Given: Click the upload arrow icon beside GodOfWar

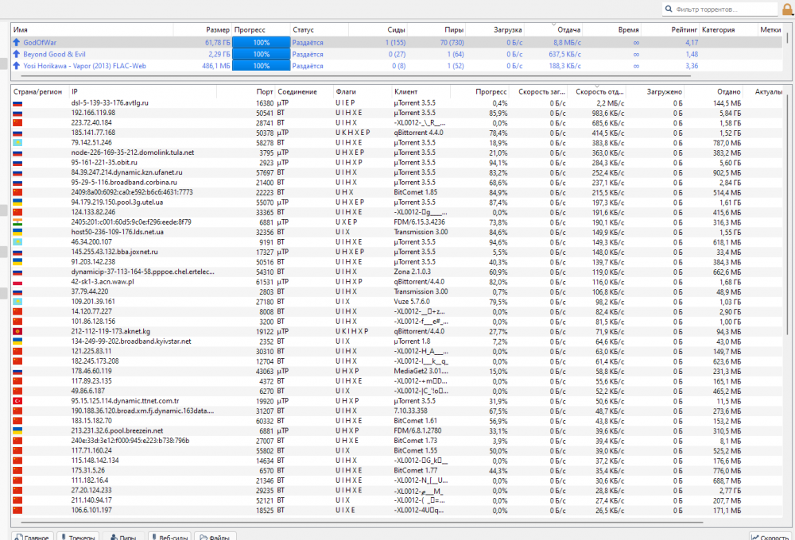Looking at the screenshot, I should pyautogui.click(x=16, y=41).
